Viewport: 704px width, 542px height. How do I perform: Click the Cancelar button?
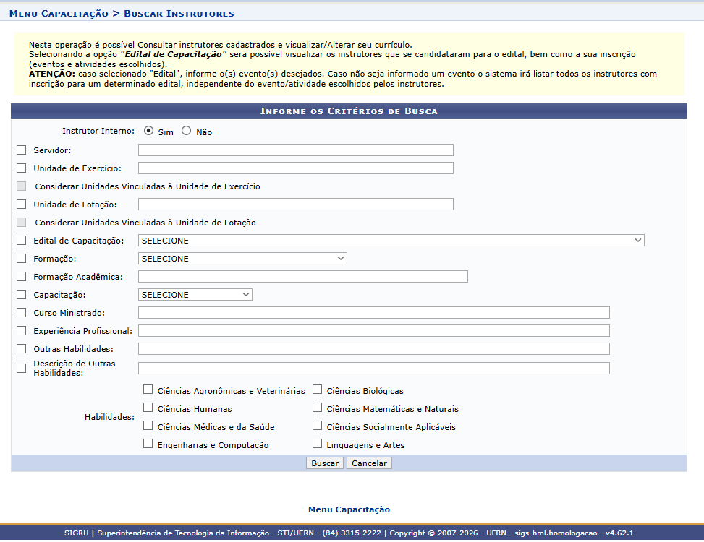pyautogui.click(x=369, y=463)
